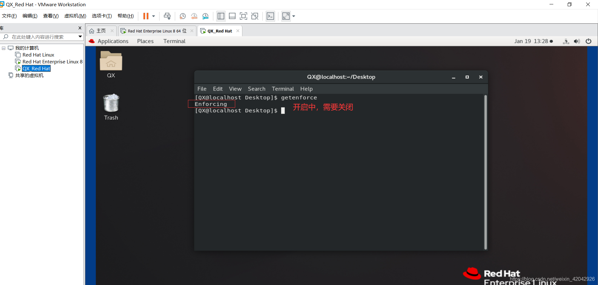This screenshot has width=598, height=285.
Task: Open the 虚拟机(M) menu
Action: pyautogui.click(x=75, y=16)
